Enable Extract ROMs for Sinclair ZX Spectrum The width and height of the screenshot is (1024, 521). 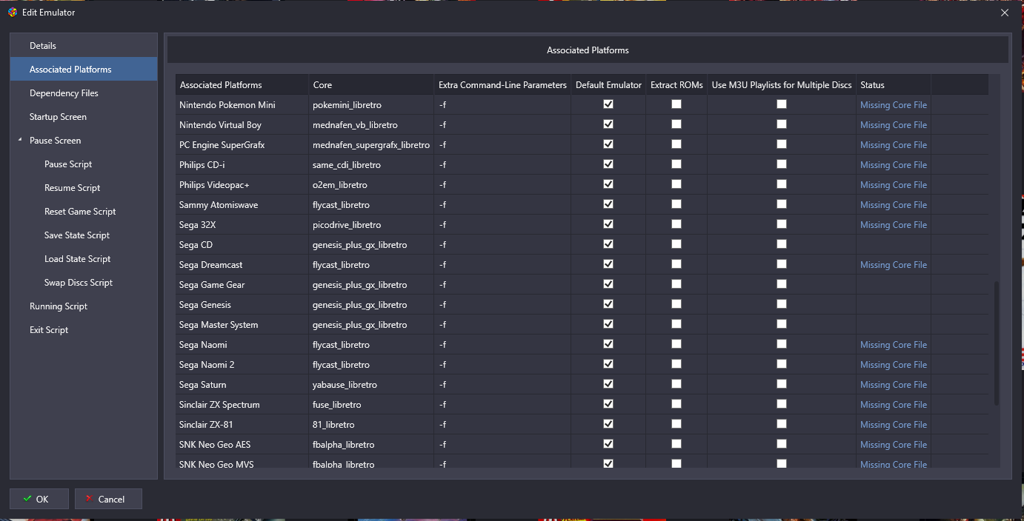click(x=676, y=404)
